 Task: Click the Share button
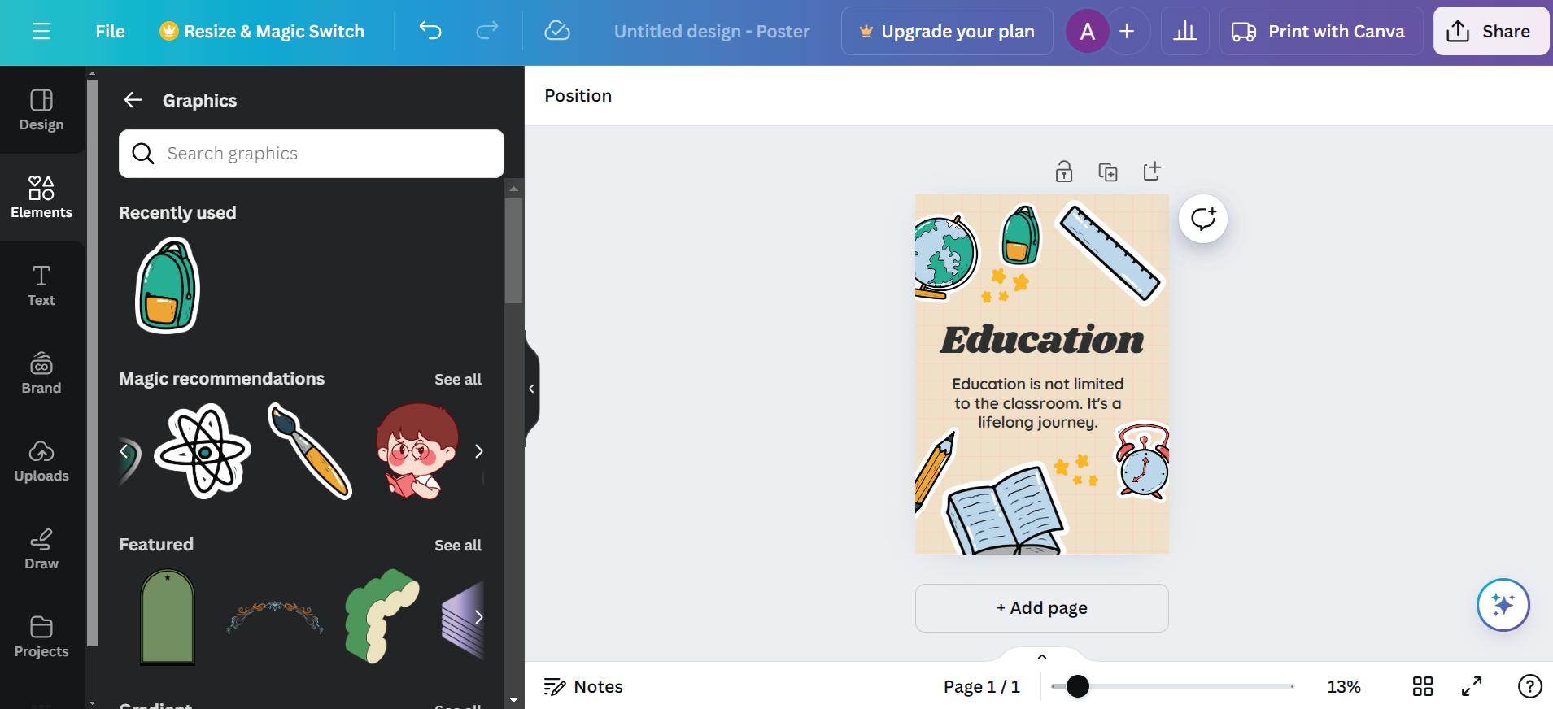[1490, 32]
